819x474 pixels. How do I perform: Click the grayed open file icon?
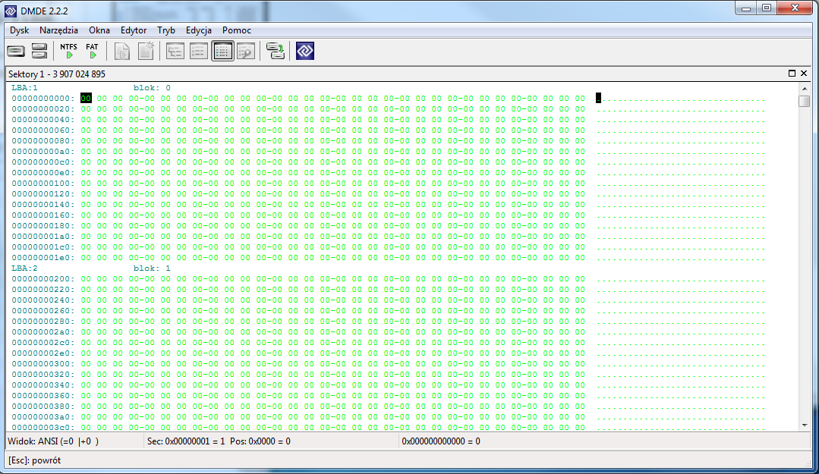click(x=121, y=51)
